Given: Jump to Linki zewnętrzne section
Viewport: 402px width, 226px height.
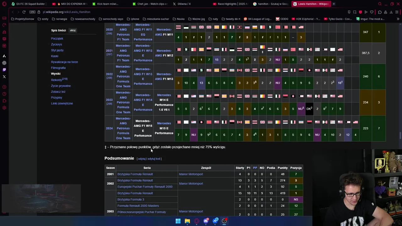Looking at the screenshot, I should (x=62, y=104).
